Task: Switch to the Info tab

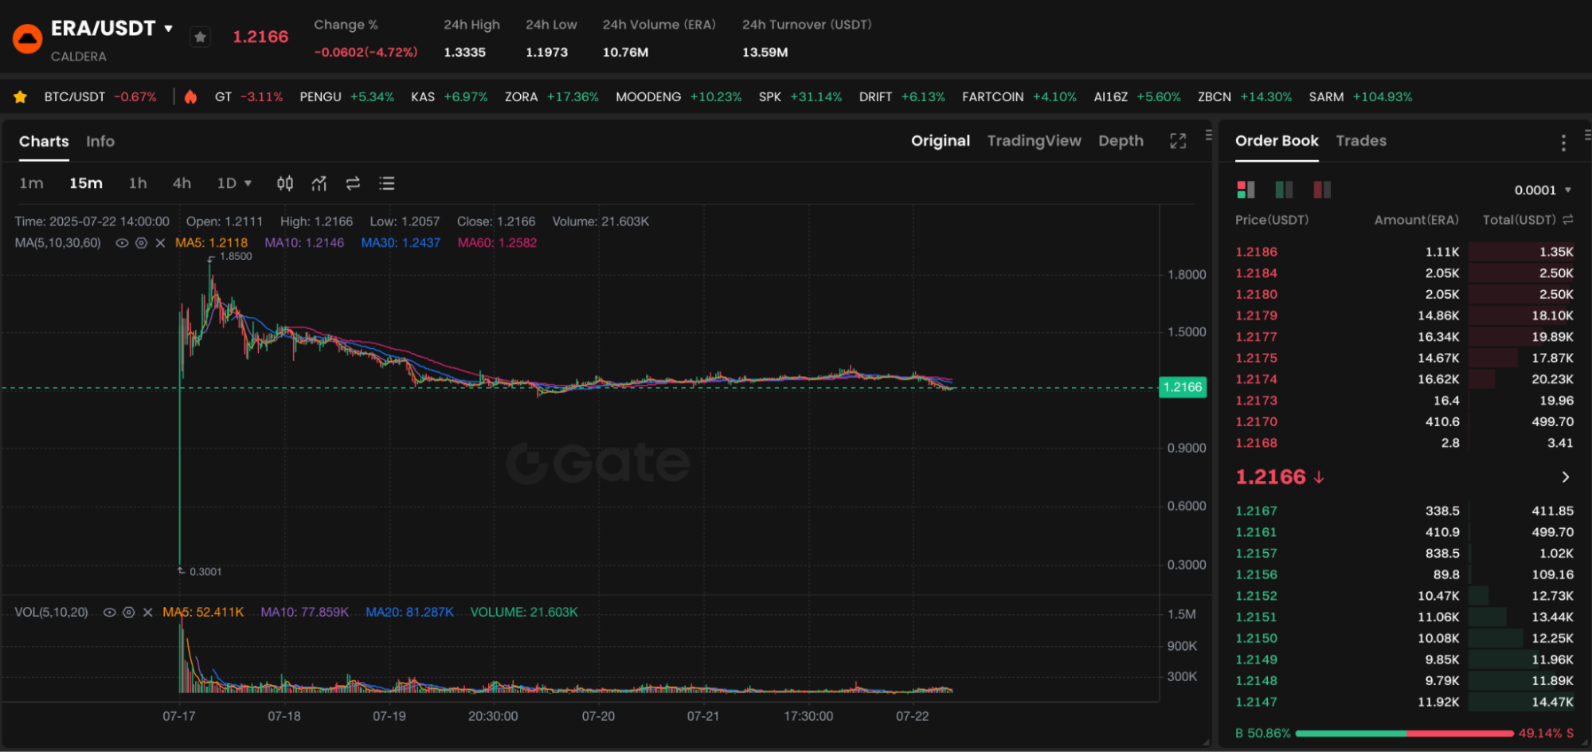Action: point(100,141)
